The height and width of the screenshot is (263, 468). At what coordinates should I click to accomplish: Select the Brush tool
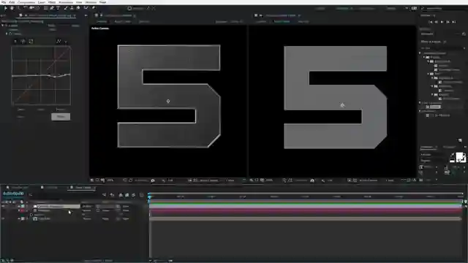(x=66, y=8)
